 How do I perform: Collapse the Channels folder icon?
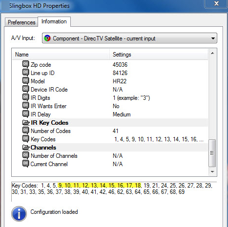click(x=26, y=147)
